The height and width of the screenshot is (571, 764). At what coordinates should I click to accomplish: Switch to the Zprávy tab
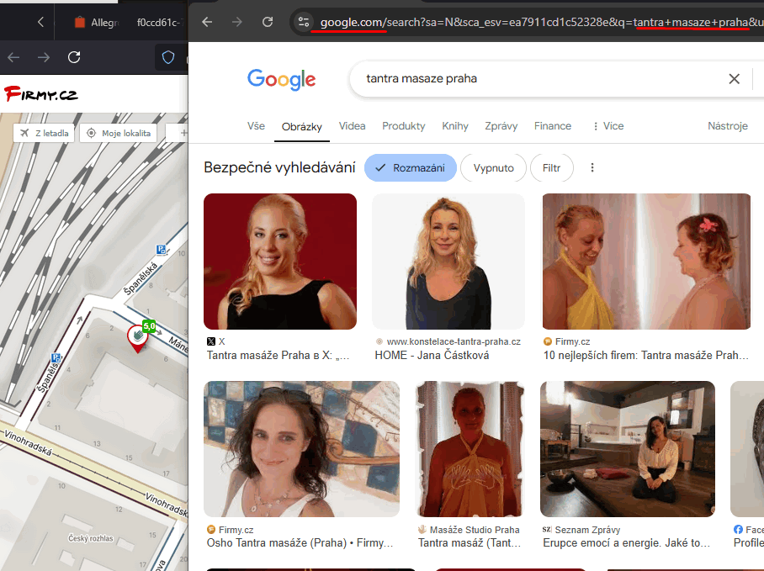(x=501, y=126)
